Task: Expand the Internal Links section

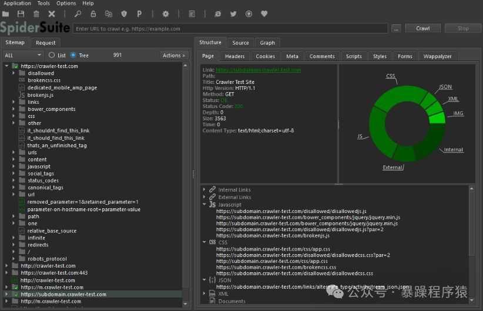Action: [204, 190]
